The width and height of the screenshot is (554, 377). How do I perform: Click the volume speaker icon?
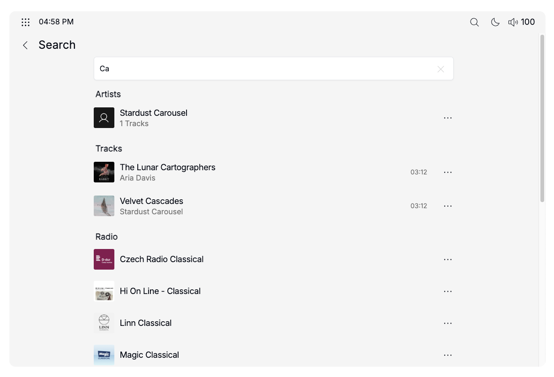pos(513,22)
